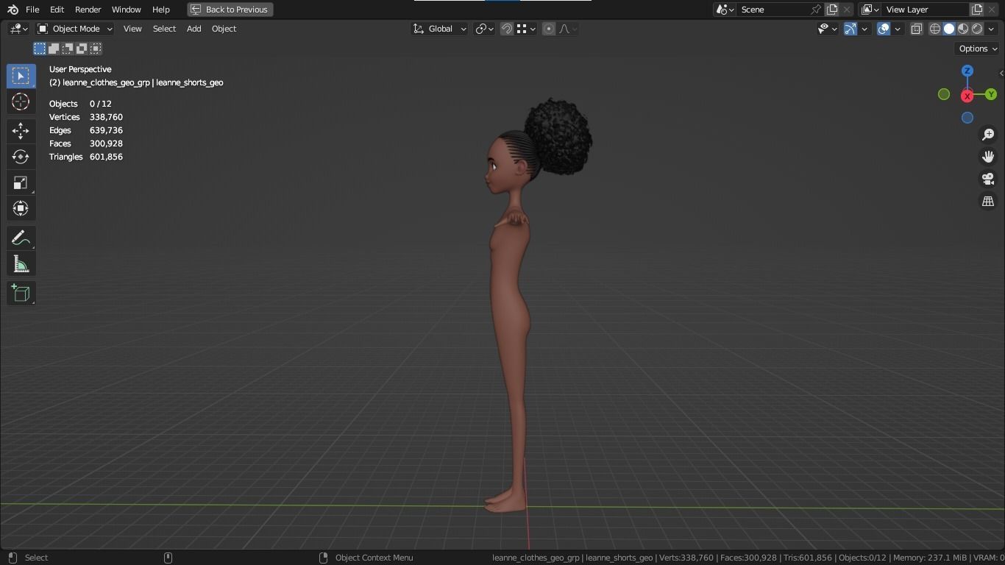
Task: Open proportional editing falloff dropdown
Action: point(568,29)
